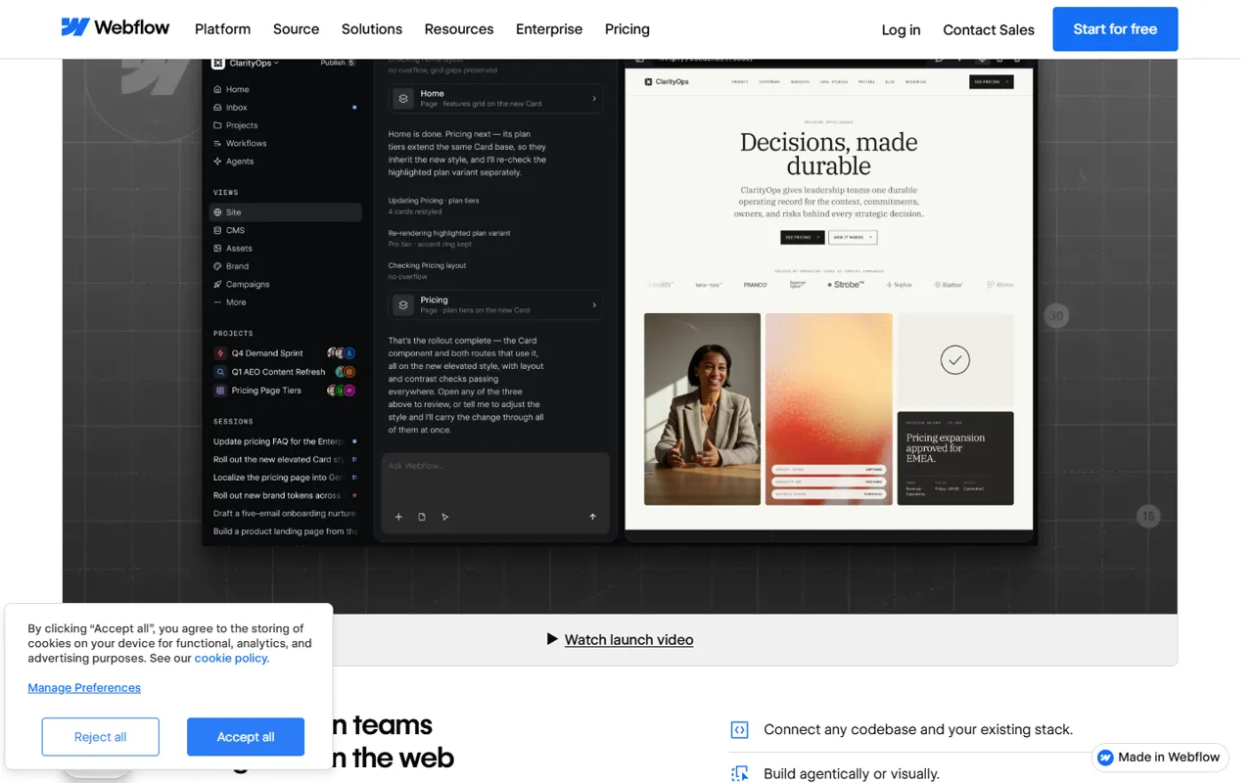Click the Workflows icon in the sidebar
Viewport: 1253px width, 783px height.
217,144
